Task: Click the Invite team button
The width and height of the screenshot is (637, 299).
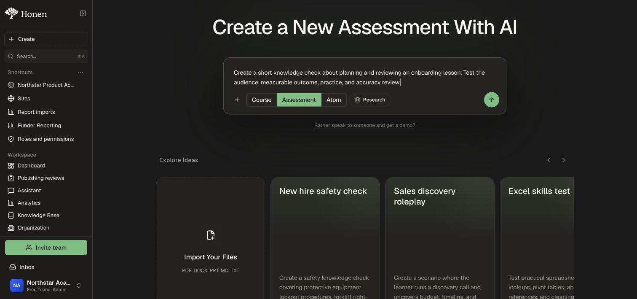Action: [46, 248]
